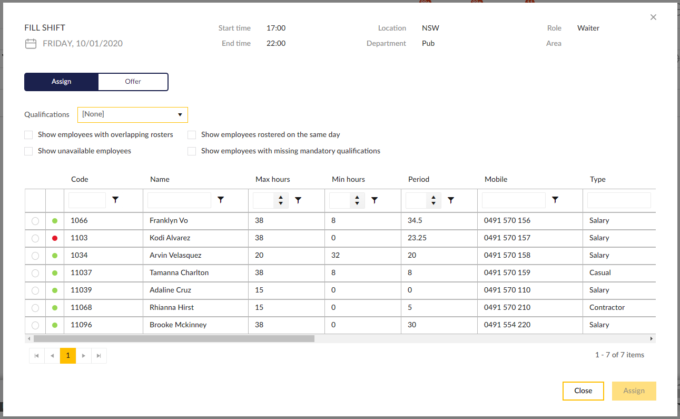
Task: Click mobile number 0491 554 220
Action: (x=507, y=325)
